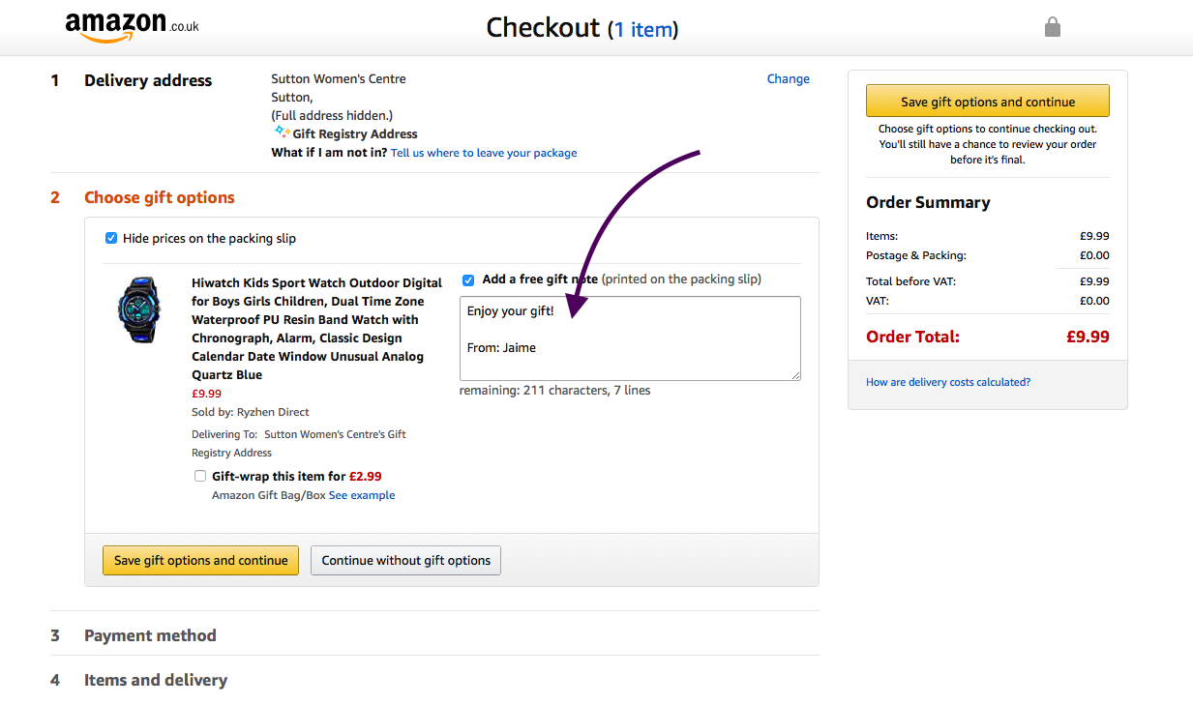Open How are delivery costs calculated link
Viewport: 1193px width, 705px height.
pyautogui.click(x=948, y=382)
